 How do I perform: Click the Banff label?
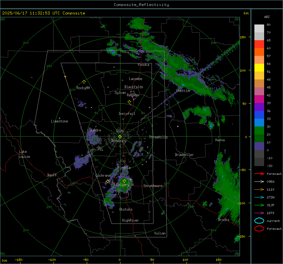(52, 175)
